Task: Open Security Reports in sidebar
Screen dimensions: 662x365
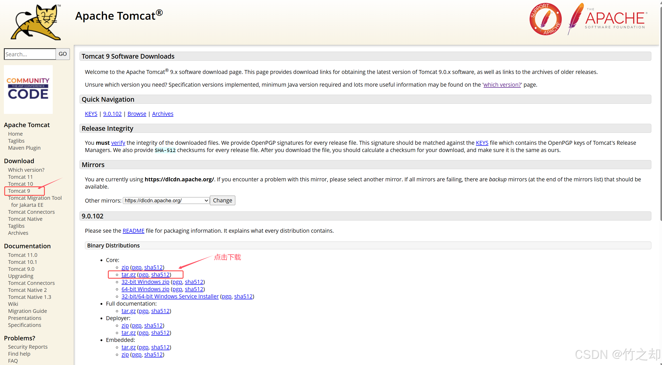Action: pos(28,347)
